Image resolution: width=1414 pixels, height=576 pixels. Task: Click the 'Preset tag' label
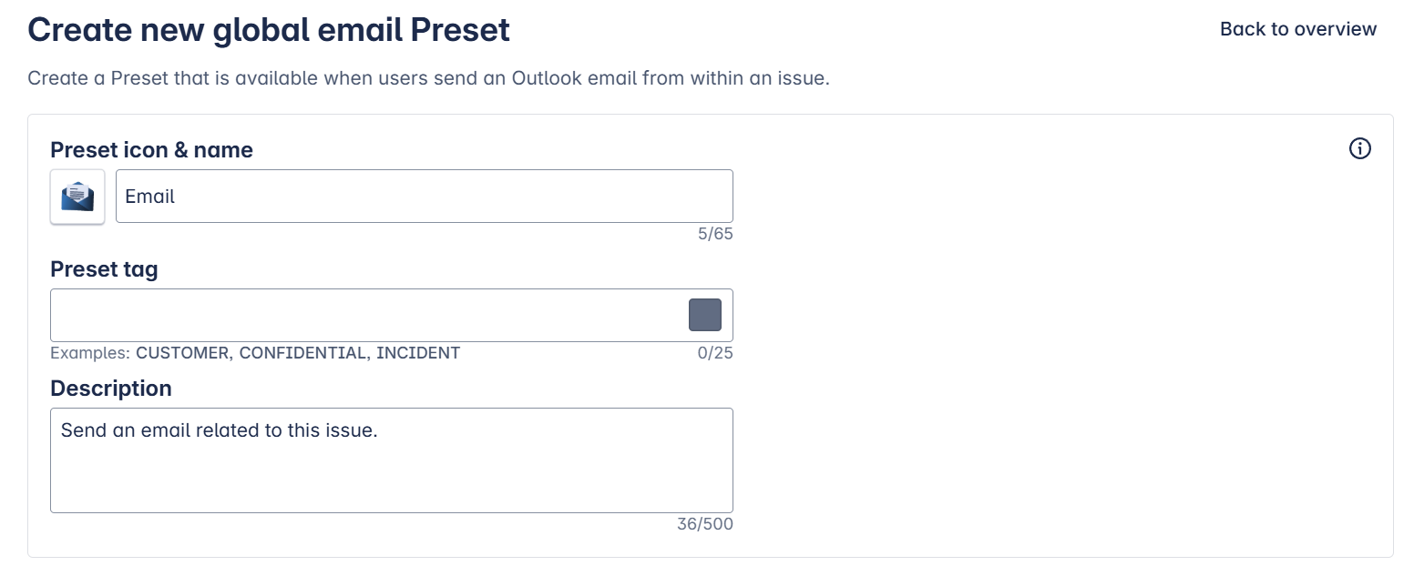click(x=104, y=269)
